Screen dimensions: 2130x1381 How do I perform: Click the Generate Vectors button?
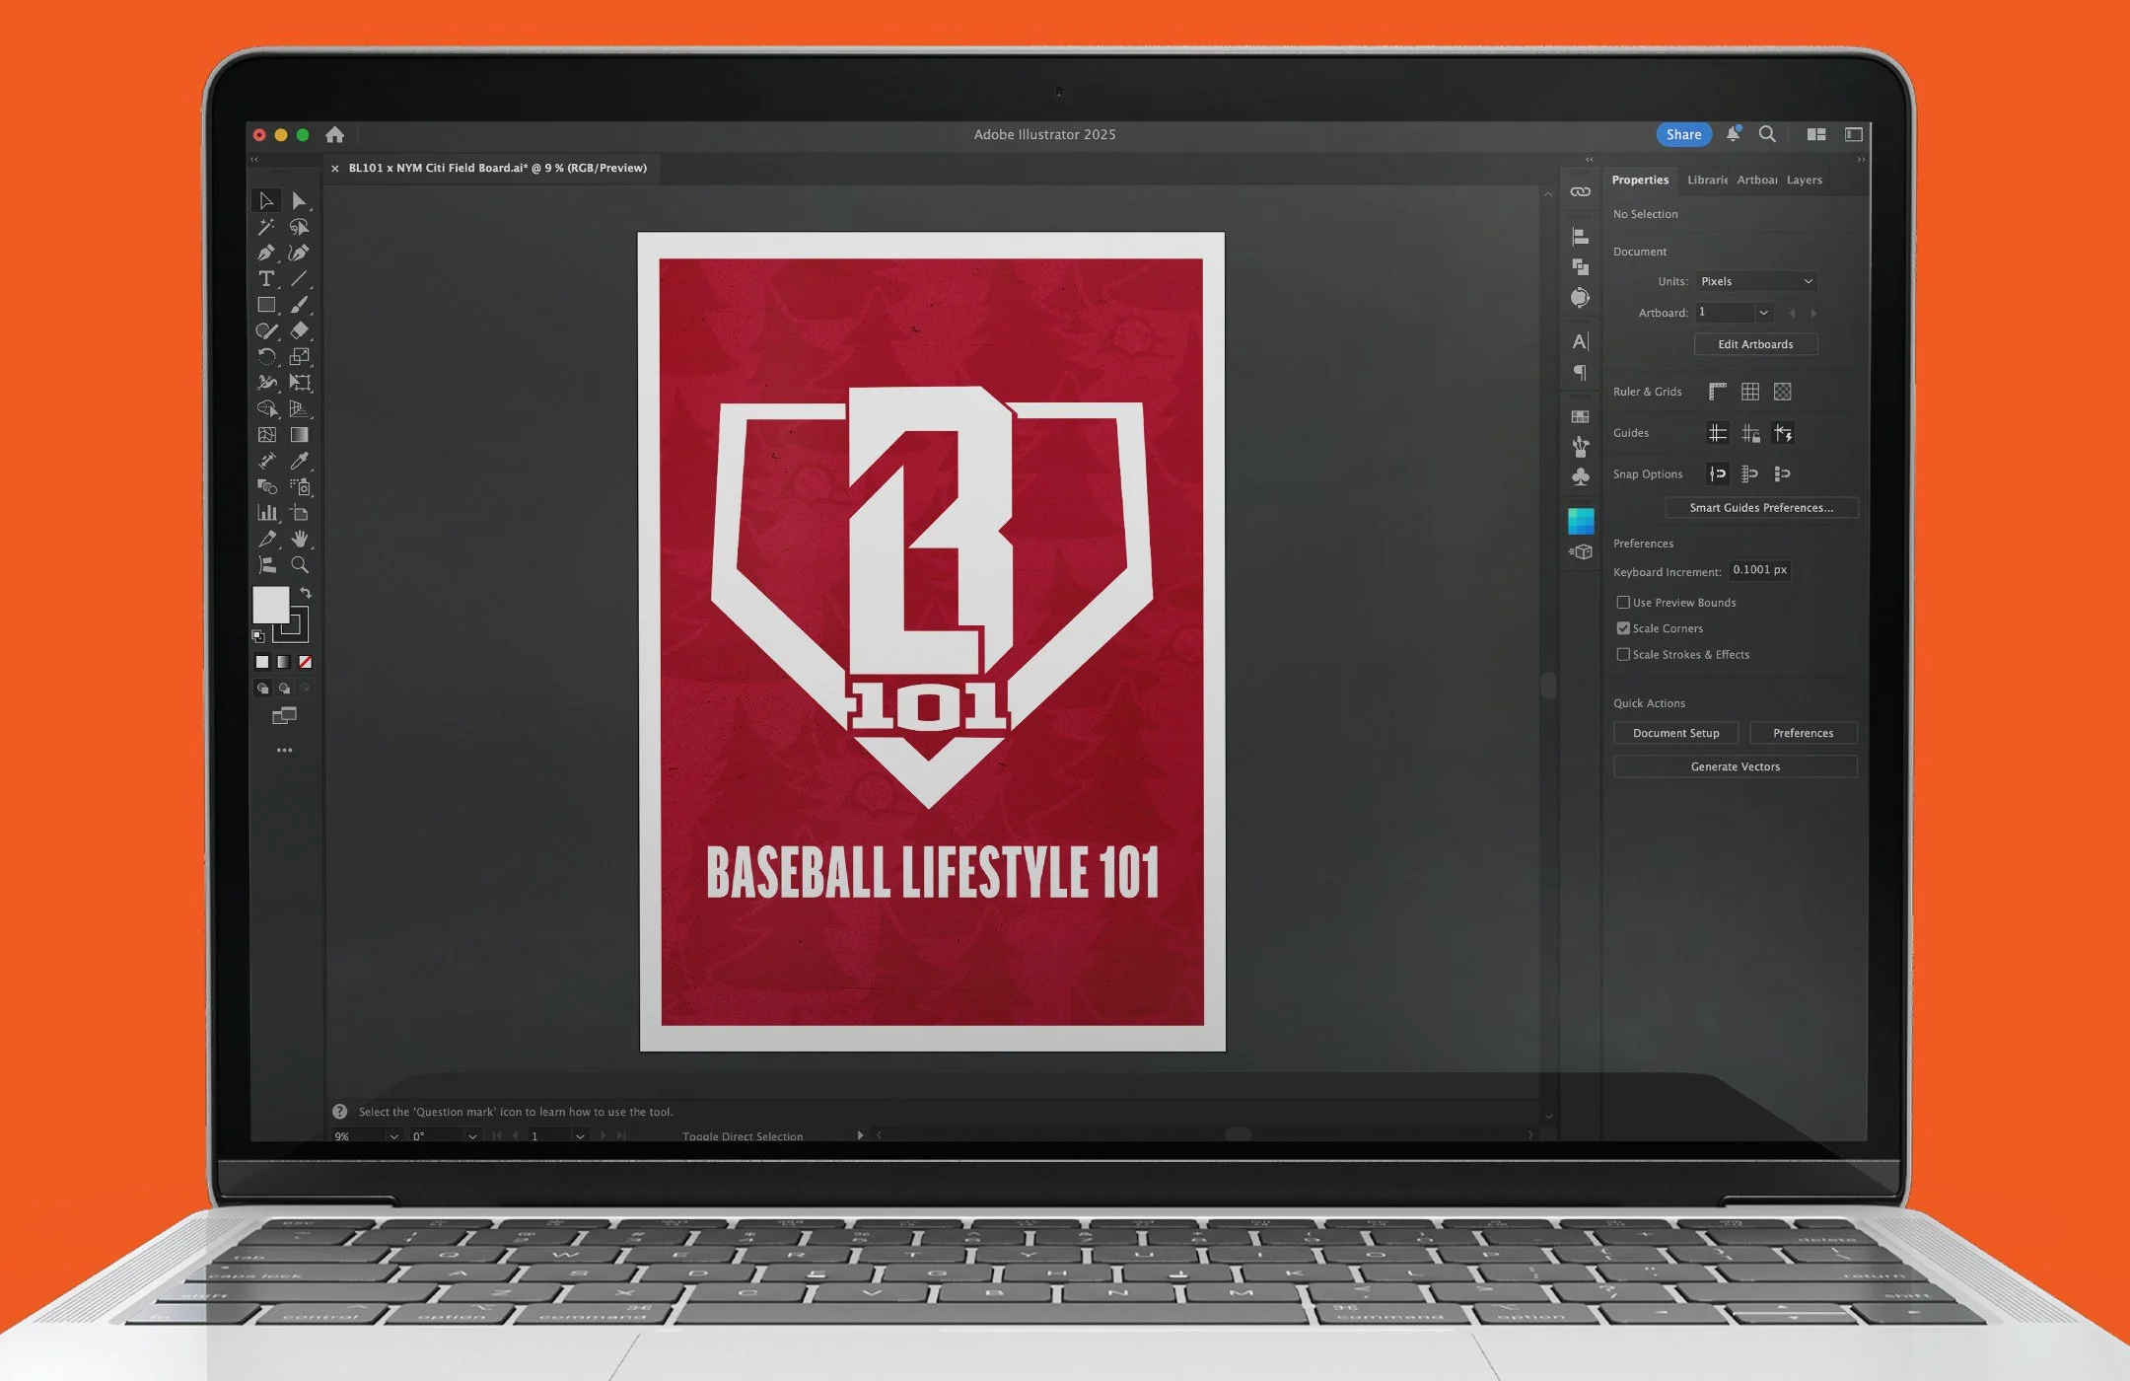(x=1735, y=766)
